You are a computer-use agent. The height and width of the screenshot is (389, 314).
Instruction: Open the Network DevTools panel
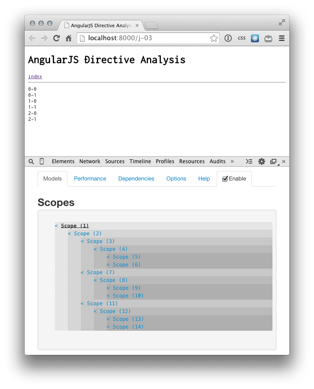[90, 161]
